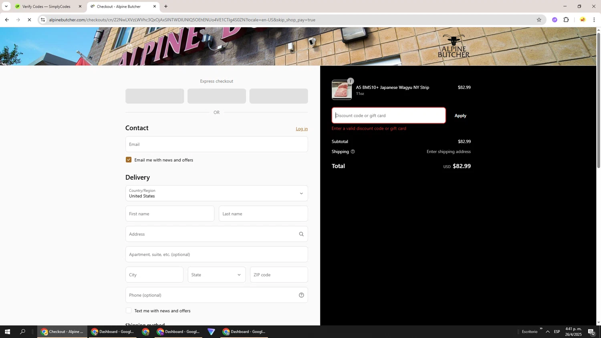Click the purple extension icon in toolbar

555,20
